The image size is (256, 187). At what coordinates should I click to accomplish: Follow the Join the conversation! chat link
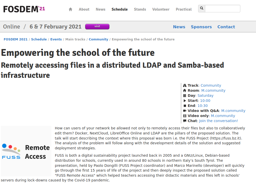(218, 121)
